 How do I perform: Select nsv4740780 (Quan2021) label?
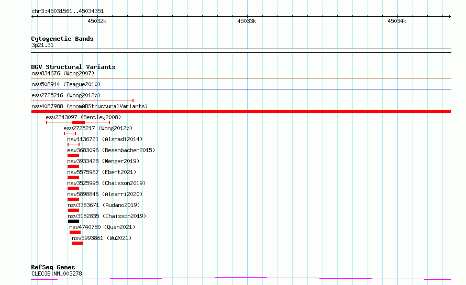click(102, 227)
